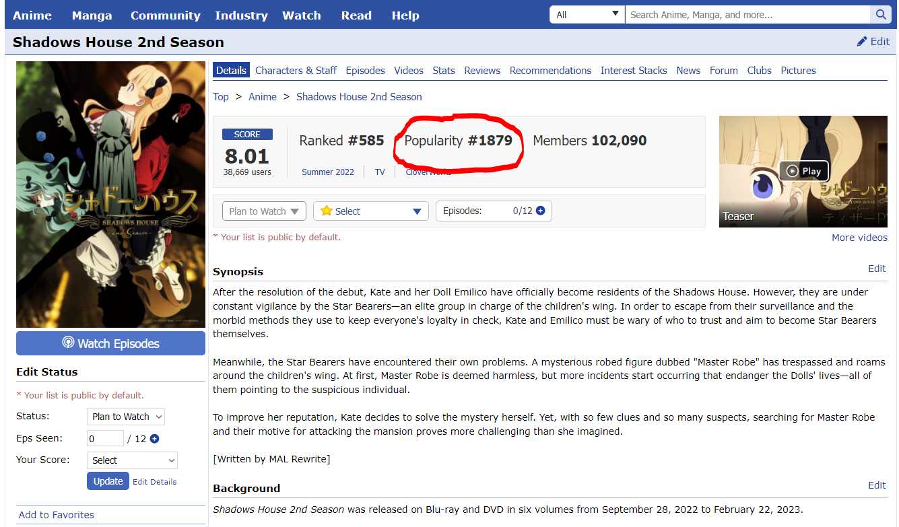Increment episodes with plus icon beside 0/12
Screen dimensions: 899x527
point(540,211)
